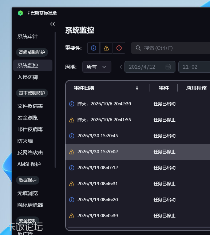Click the 21:02 time field
The width and height of the screenshot is (210, 235).
pyautogui.click(x=194, y=67)
